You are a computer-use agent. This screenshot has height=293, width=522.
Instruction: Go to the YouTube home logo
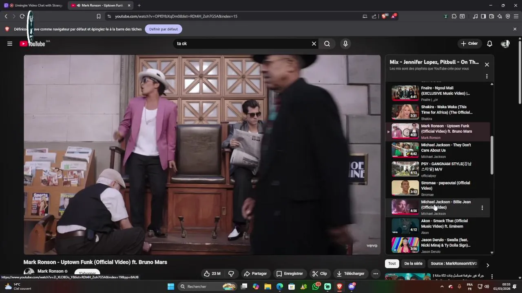pos(32,44)
